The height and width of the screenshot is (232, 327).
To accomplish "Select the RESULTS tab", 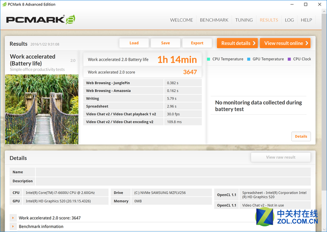I will tap(269, 20).
